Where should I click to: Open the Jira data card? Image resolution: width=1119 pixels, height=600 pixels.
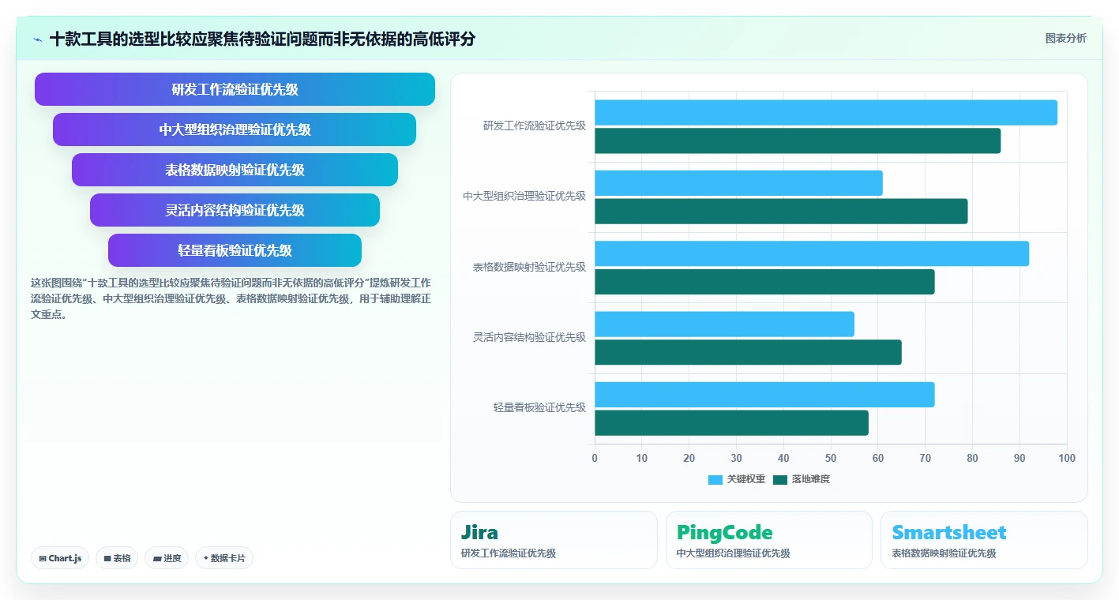click(x=554, y=540)
